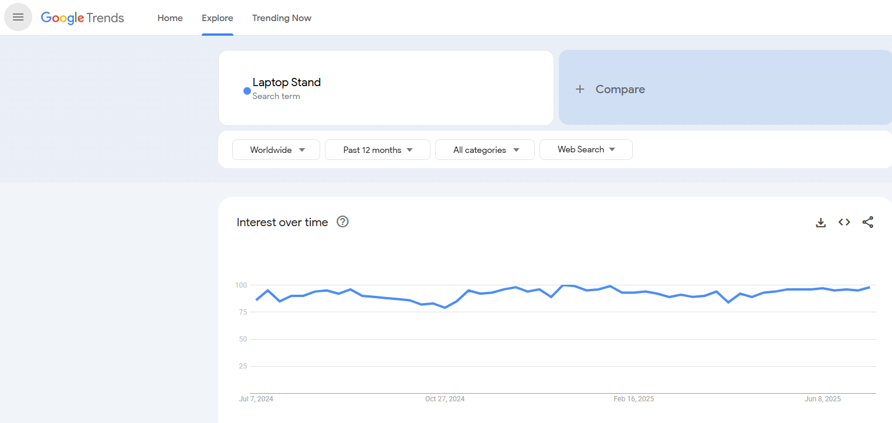Screen dimensions: 892x423
Task: Select the Explore tab
Action: 218,18
